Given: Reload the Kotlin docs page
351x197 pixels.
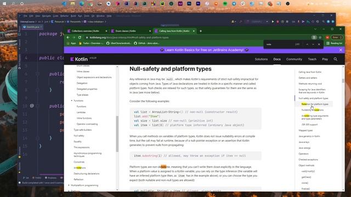Looking at the screenshot, I should 80,38.
